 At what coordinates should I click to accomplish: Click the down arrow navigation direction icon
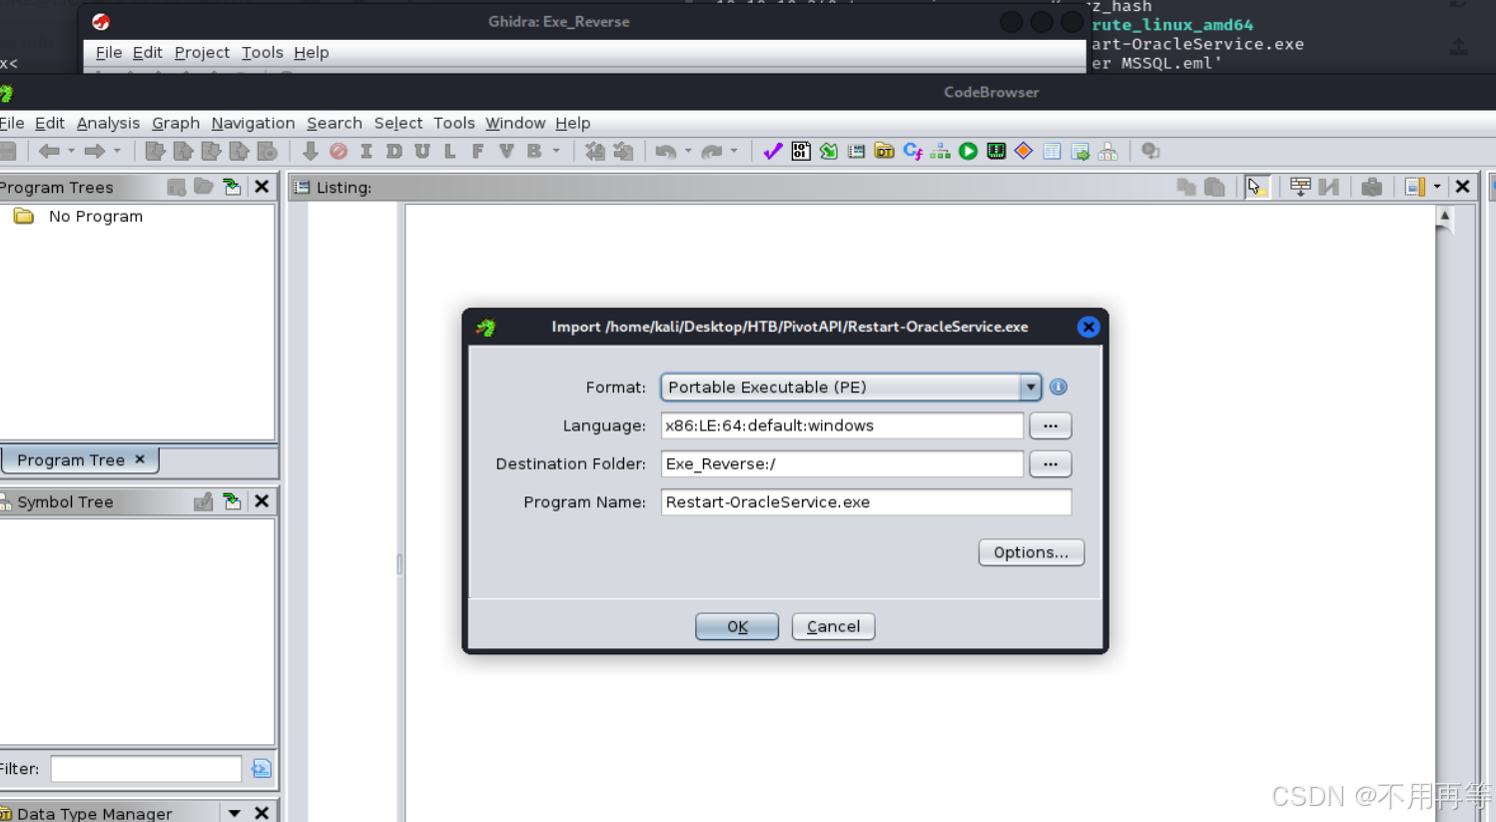coord(311,151)
